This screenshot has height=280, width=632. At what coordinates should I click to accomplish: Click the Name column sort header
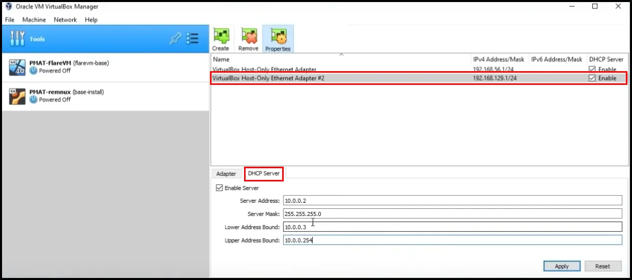(x=341, y=59)
